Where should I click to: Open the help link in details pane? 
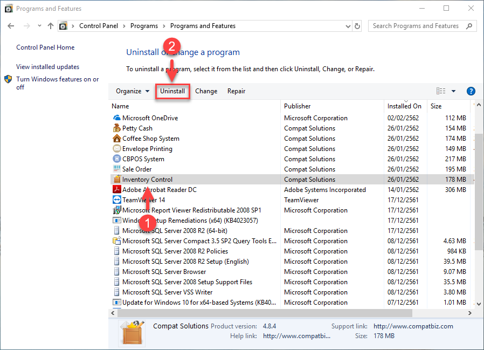pyautogui.click(x=296, y=336)
